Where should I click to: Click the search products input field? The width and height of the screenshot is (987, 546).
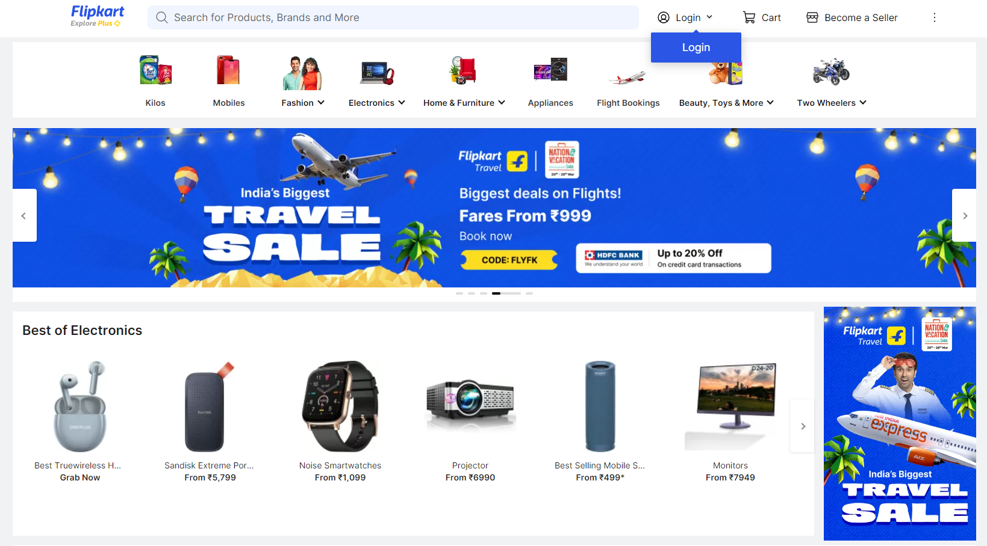[393, 17]
